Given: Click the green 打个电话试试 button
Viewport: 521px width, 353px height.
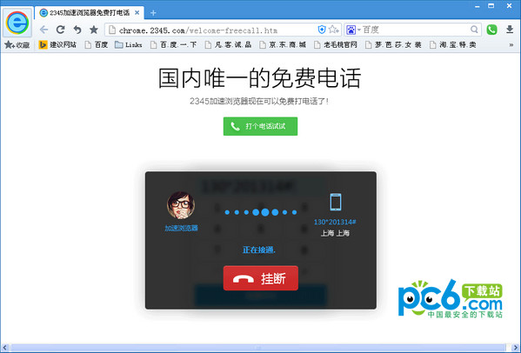Looking at the screenshot, I should coord(260,126).
